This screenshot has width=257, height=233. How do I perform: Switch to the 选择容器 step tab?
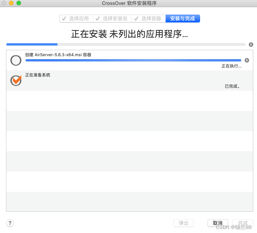click(149, 18)
